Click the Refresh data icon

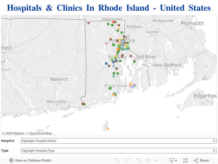pyautogui.click(x=148, y=160)
